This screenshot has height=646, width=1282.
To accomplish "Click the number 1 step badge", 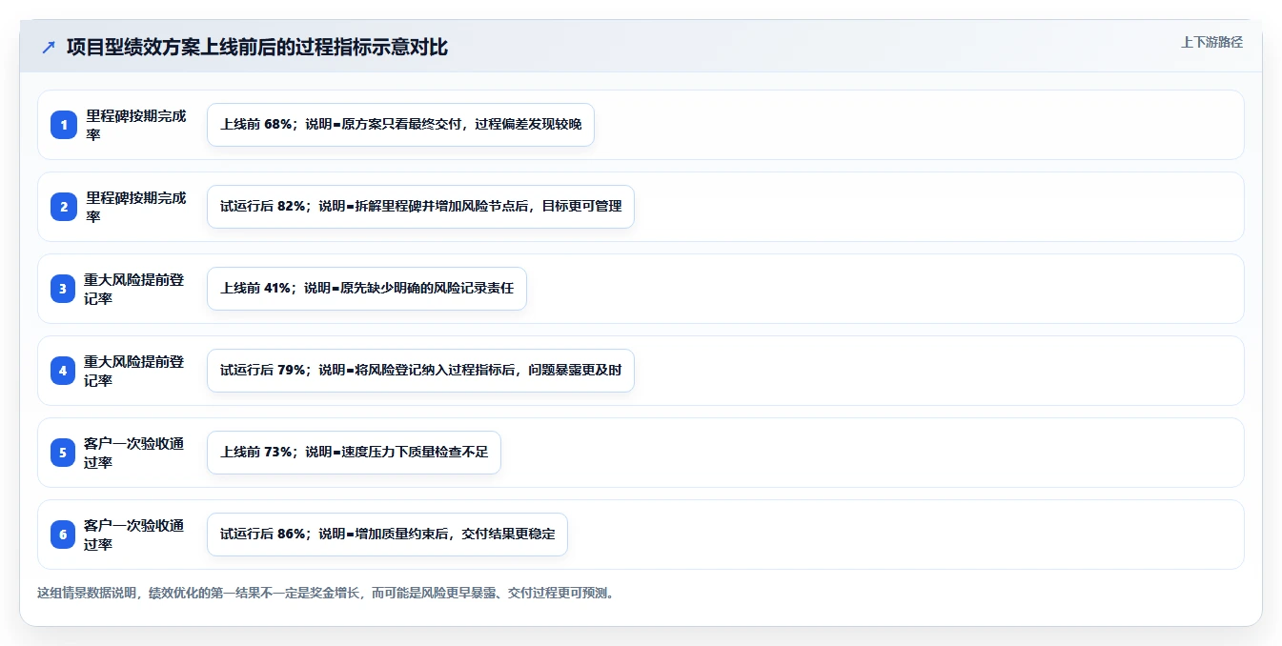I will (64, 125).
